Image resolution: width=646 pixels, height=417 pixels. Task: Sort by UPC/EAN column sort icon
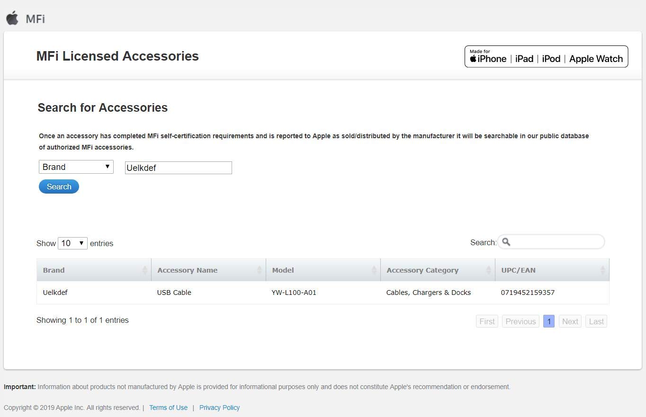point(602,270)
